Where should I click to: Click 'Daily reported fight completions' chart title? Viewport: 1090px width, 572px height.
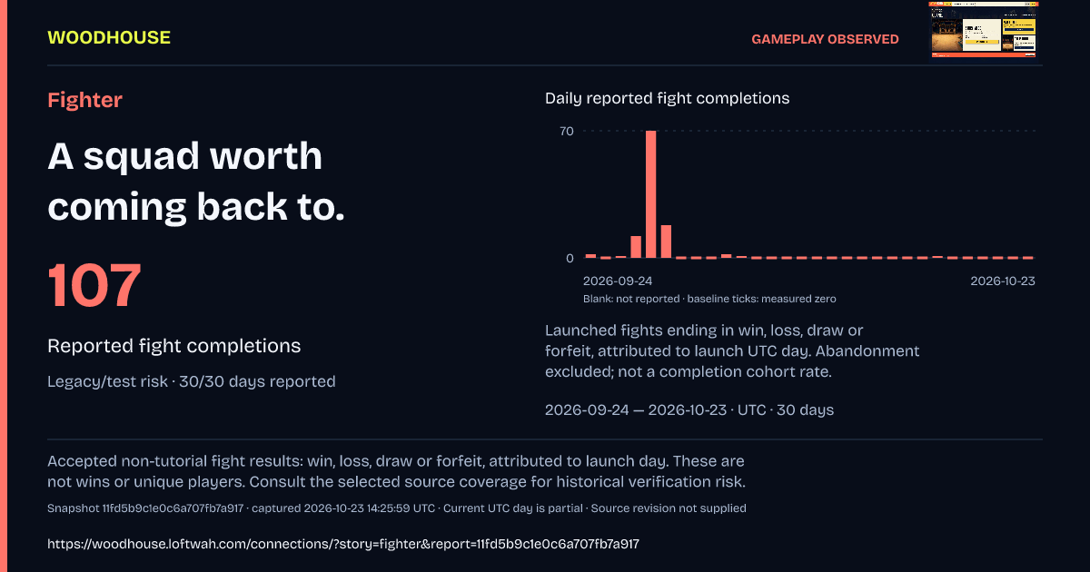(668, 98)
